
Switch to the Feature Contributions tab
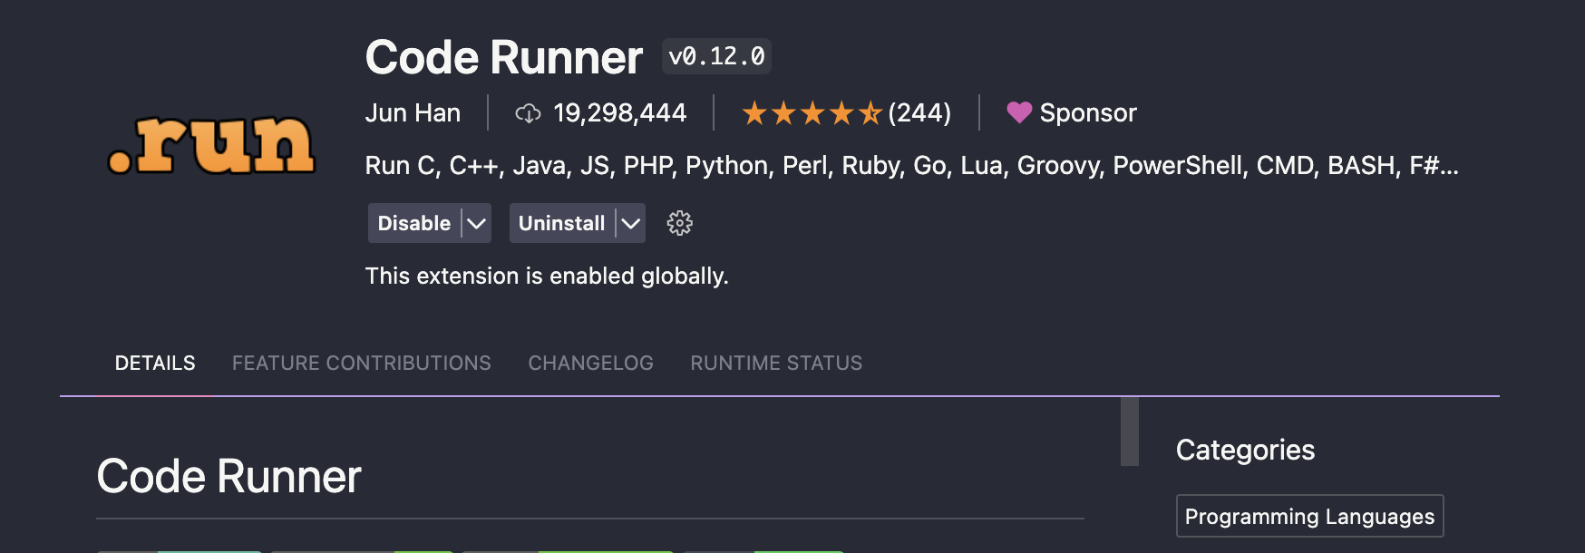click(x=361, y=363)
